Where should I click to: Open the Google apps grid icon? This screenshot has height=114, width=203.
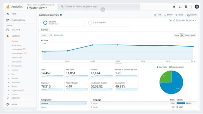pos(180,7)
